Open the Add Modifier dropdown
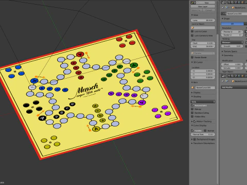 [x=234, y=87]
